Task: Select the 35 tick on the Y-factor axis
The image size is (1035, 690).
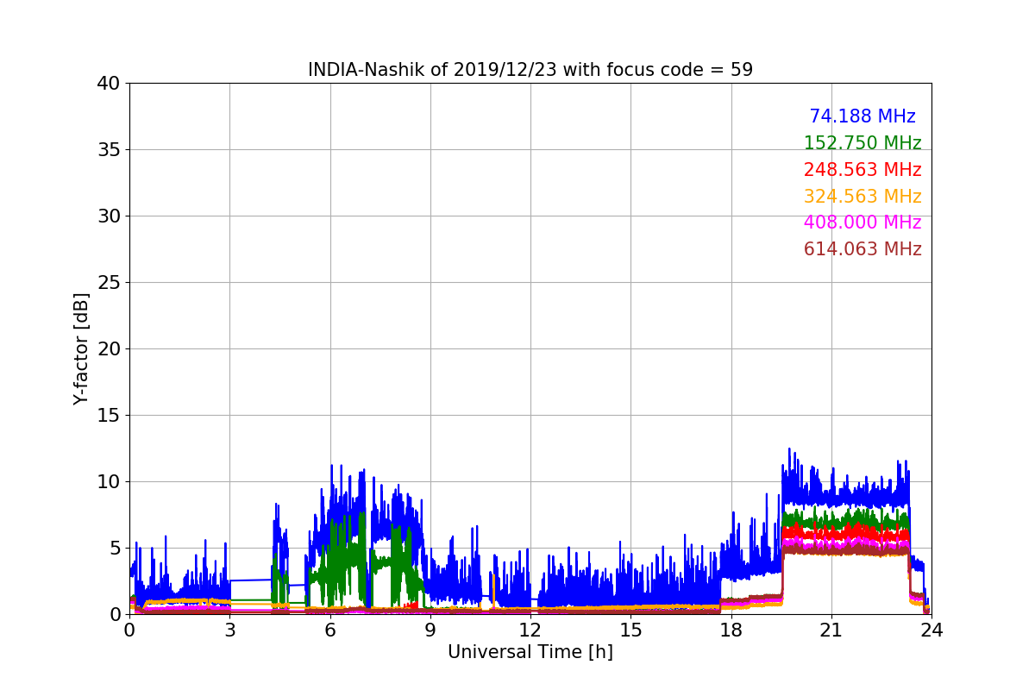Action: point(108,150)
